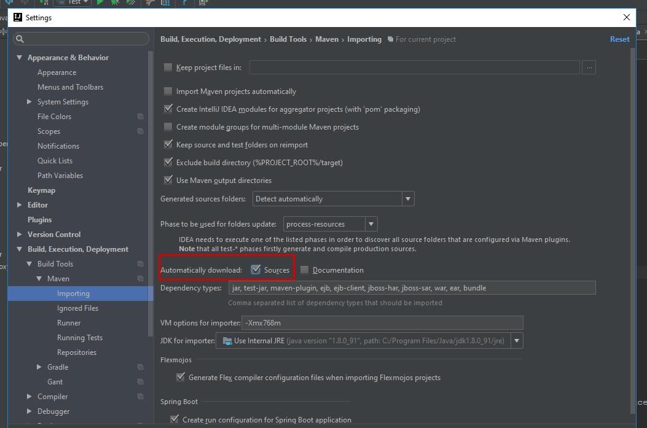This screenshot has height=428, width=647.
Task: Click the Debug bug icon in the IDE toolbar
Action: click(115, 2)
